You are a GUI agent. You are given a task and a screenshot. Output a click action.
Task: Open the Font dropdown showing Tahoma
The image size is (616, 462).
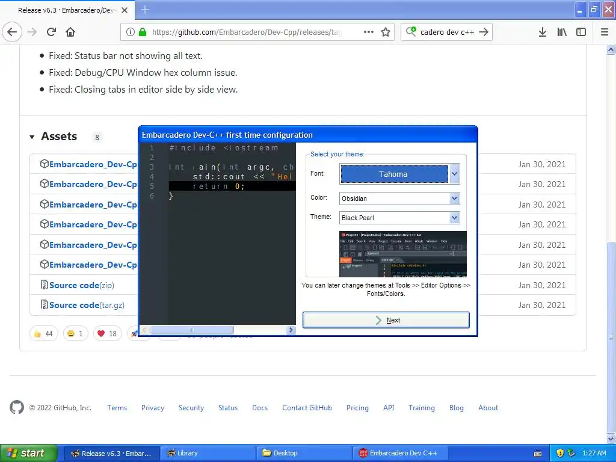(x=454, y=174)
